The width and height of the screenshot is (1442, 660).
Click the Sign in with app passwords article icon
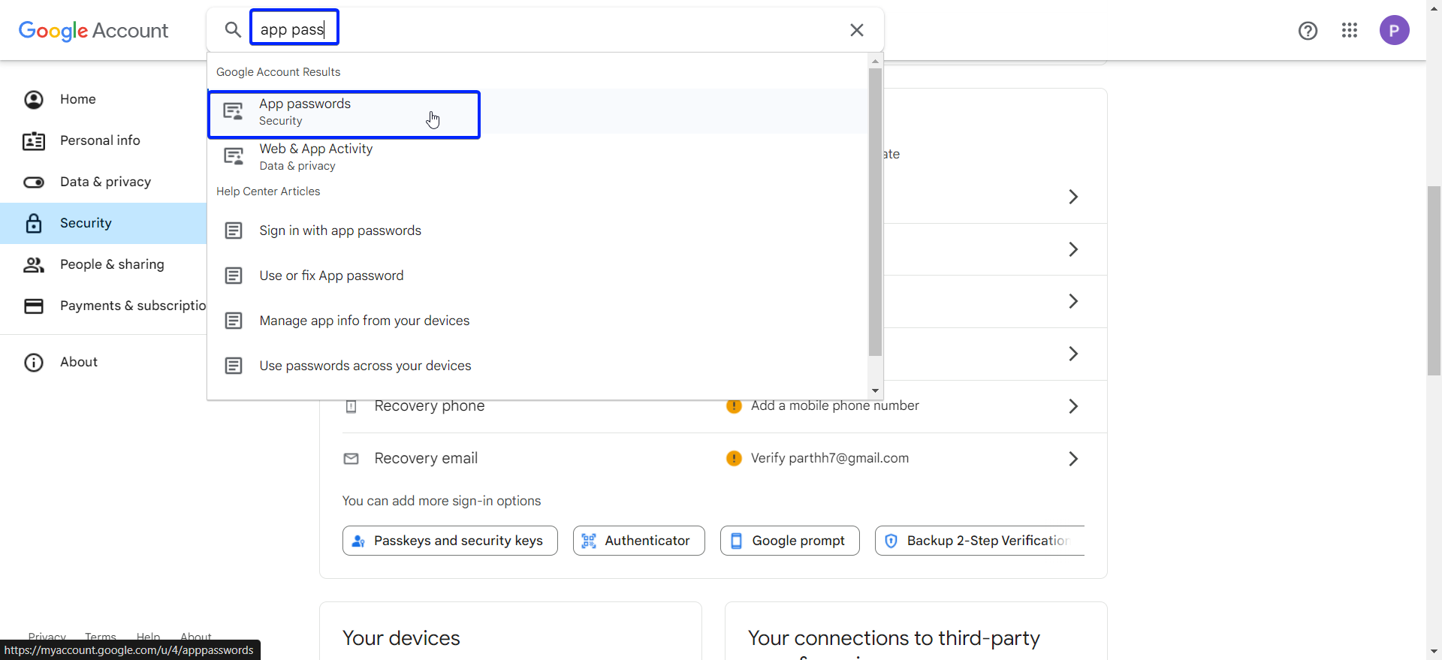pos(234,231)
